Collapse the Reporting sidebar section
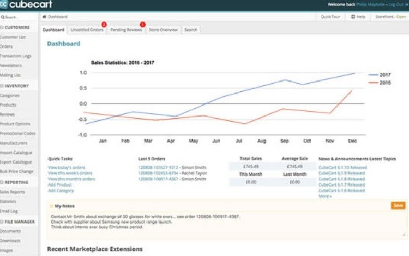Viewport: 409px width, 256px height. coord(3,182)
